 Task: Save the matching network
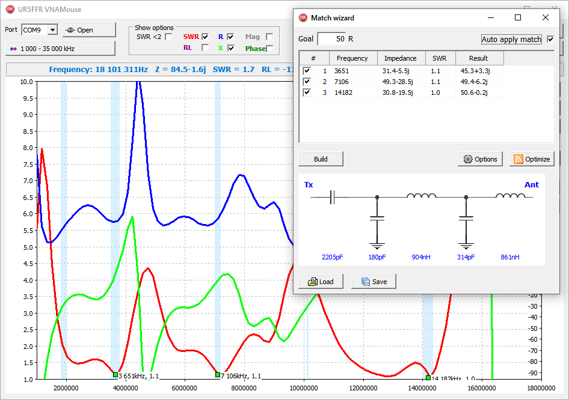coord(374,282)
